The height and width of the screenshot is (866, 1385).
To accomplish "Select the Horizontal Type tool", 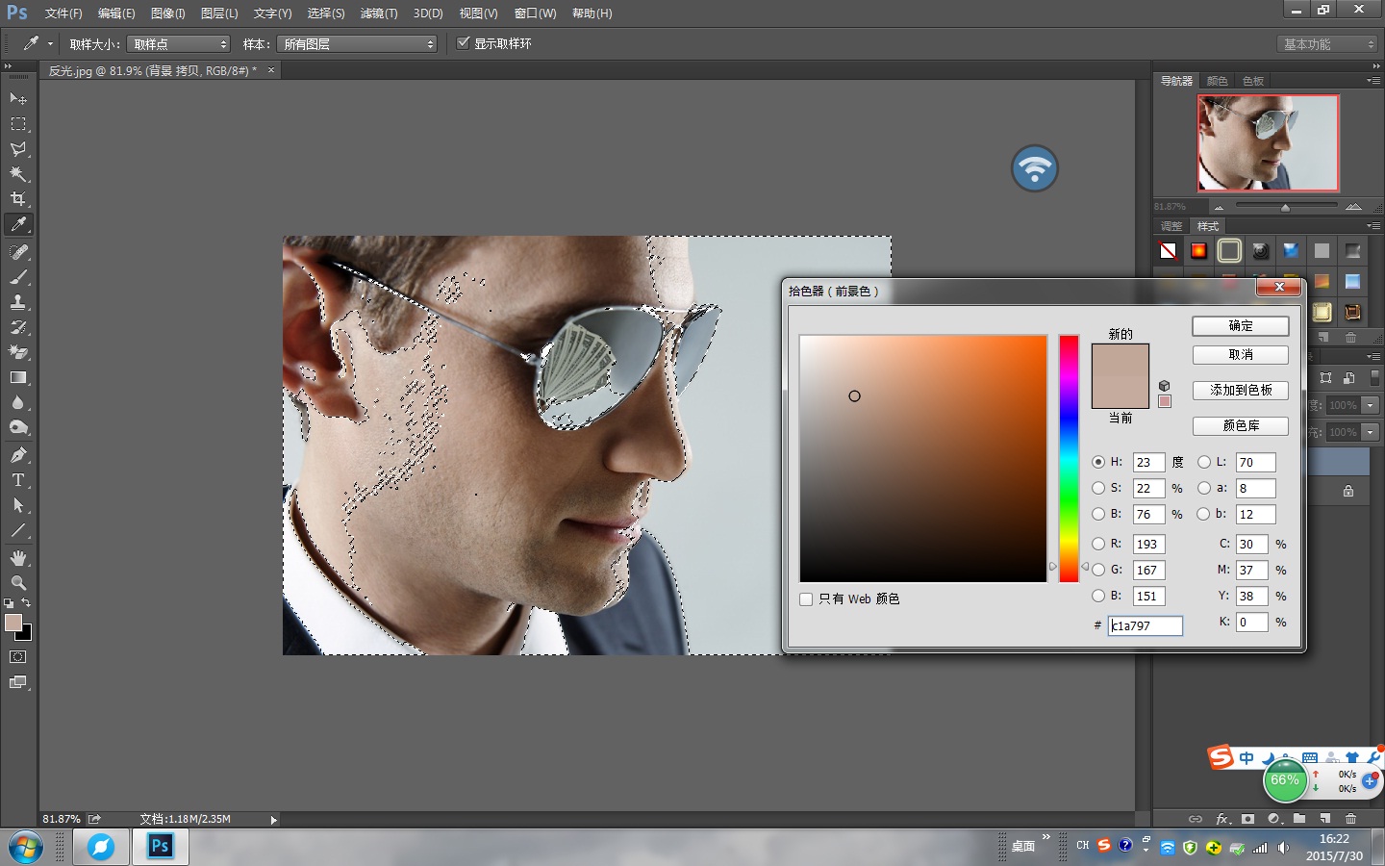I will pyautogui.click(x=18, y=480).
